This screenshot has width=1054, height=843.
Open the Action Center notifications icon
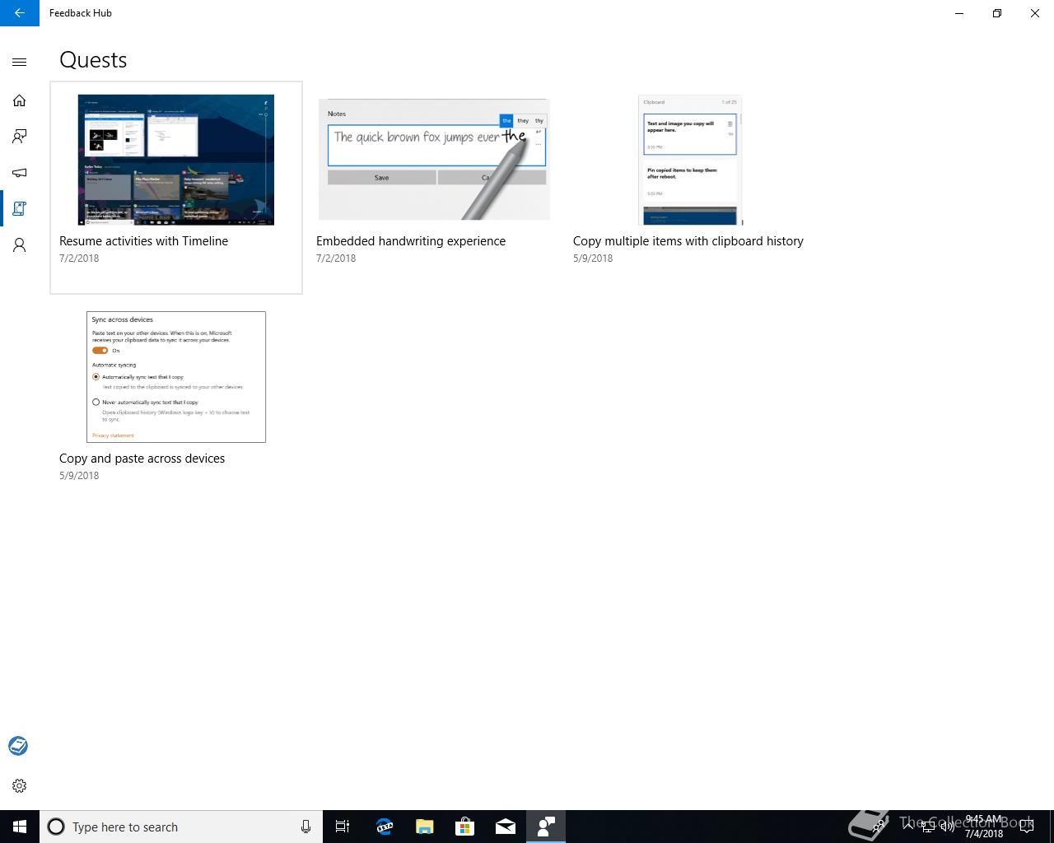coord(1026,827)
